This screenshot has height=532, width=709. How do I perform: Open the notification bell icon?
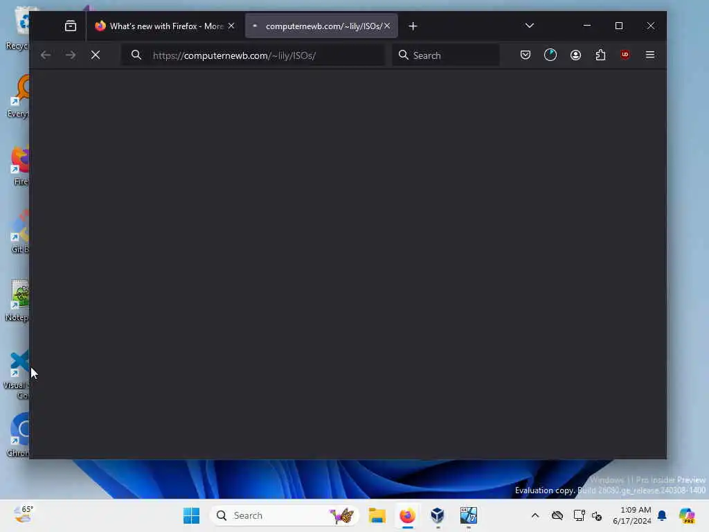(662, 515)
